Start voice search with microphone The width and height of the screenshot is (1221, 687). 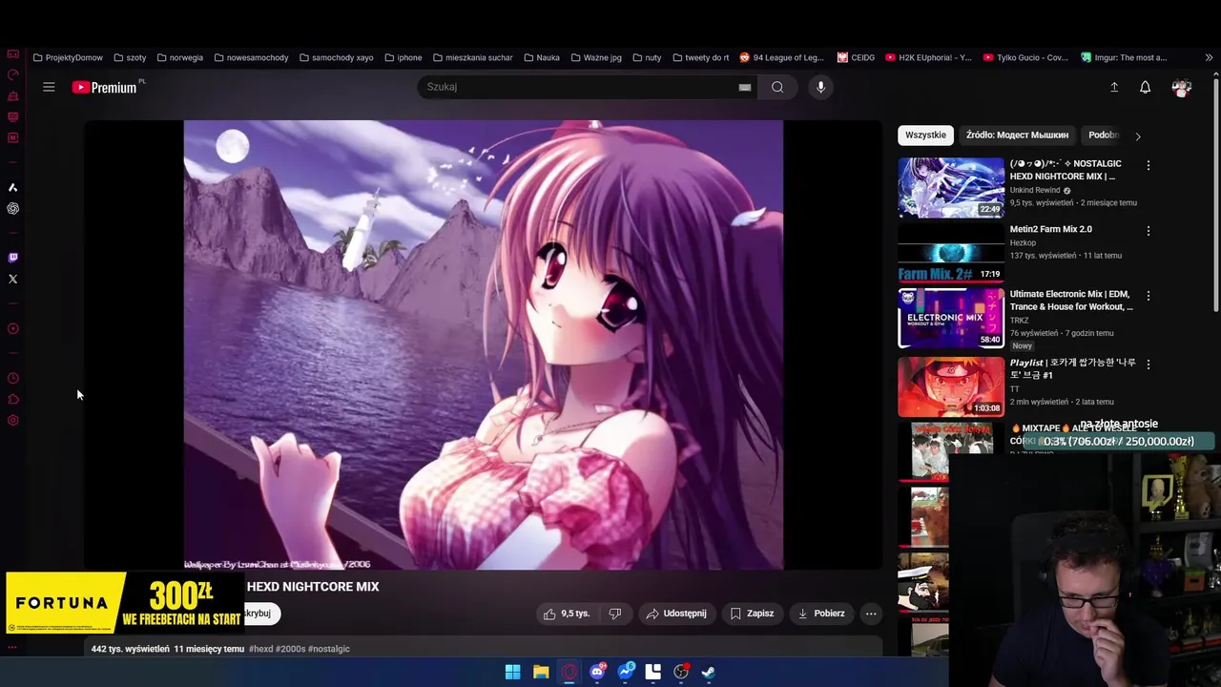pos(820,87)
